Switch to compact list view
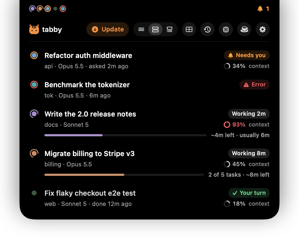Viewport: 299px width, 239px height. [x=141, y=29]
